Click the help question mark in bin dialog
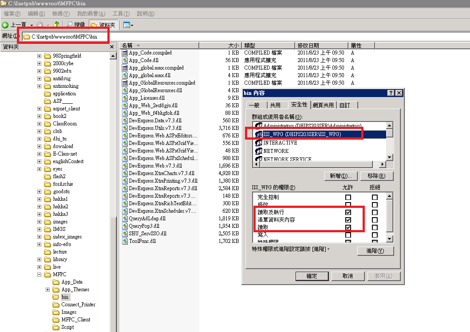This screenshot has height=332, width=470. [391, 93]
